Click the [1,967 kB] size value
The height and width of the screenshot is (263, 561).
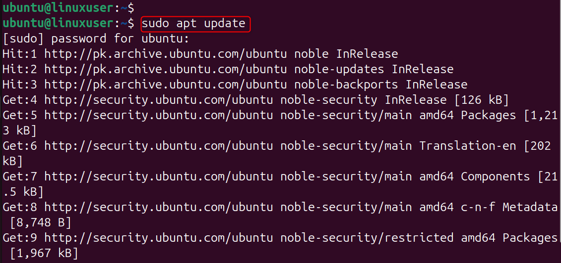point(44,253)
